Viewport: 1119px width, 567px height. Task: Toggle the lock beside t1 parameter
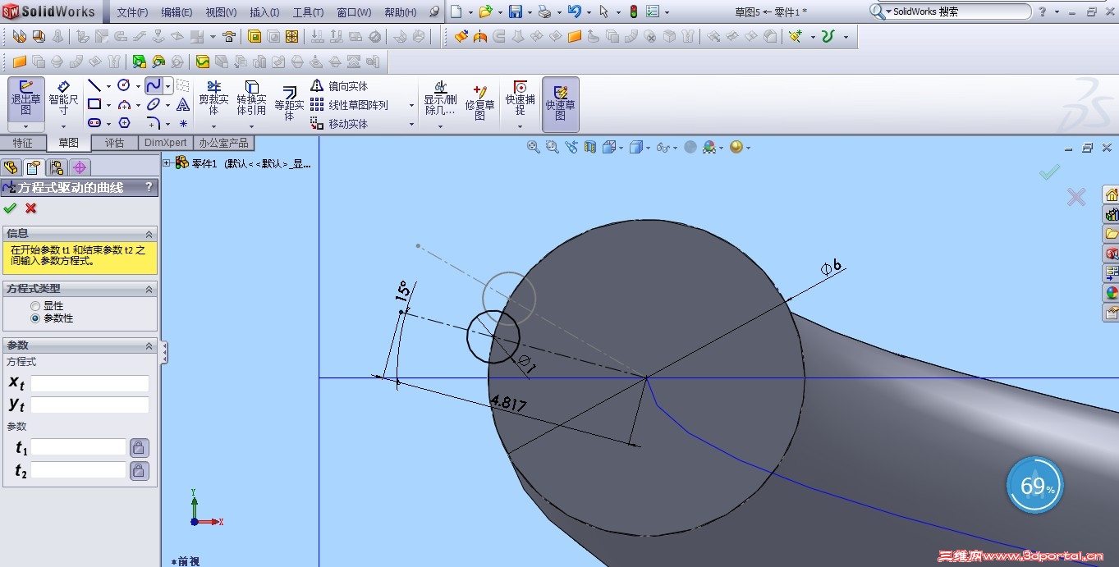coord(139,447)
